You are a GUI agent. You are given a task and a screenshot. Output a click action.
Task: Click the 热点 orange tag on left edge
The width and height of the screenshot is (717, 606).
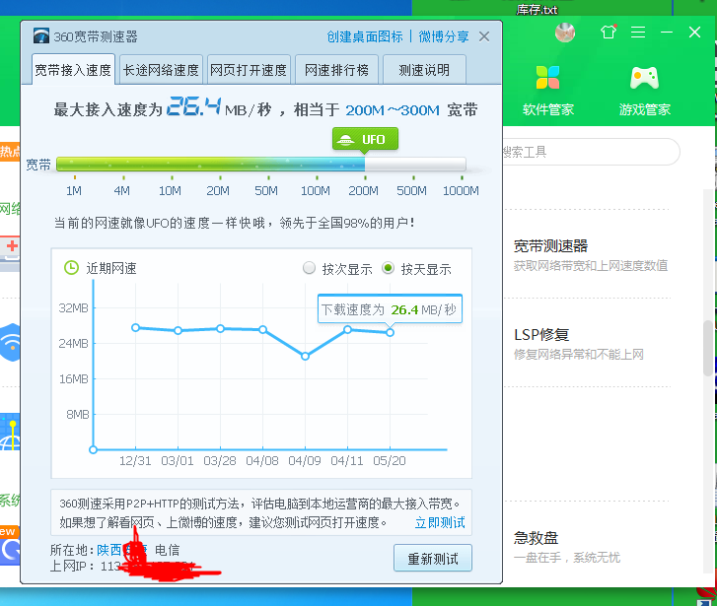click(10, 152)
